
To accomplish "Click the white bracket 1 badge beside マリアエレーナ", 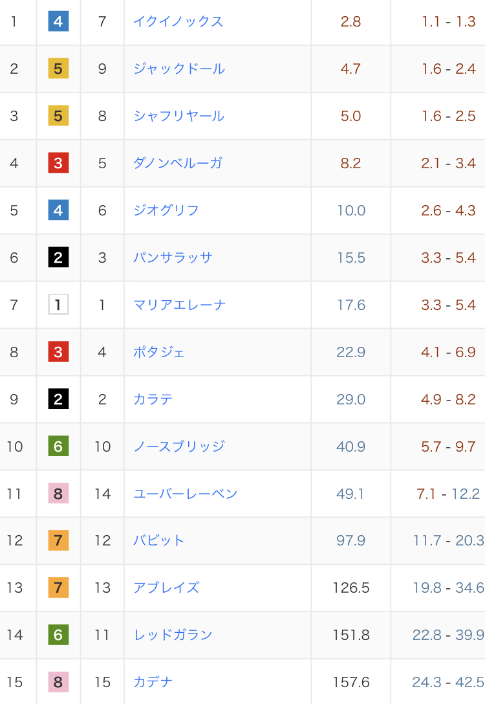I will point(58,305).
